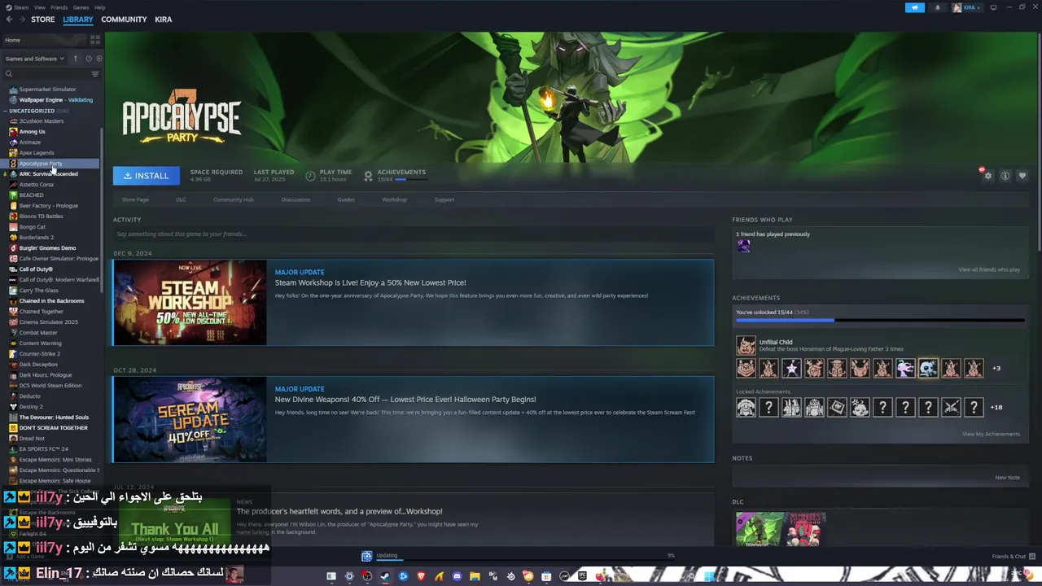The width and height of the screenshot is (1042, 586).
Task: Select Apex Legends in the game list
Action: [37, 153]
